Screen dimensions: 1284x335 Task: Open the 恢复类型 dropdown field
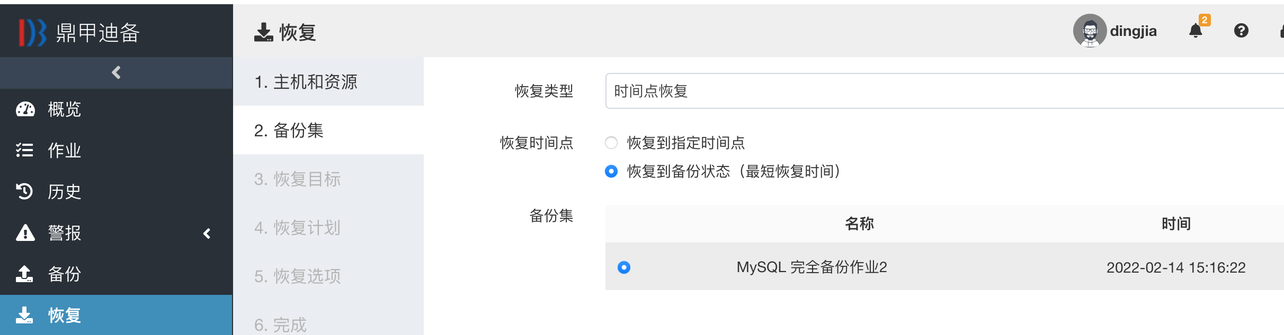(x=943, y=91)
